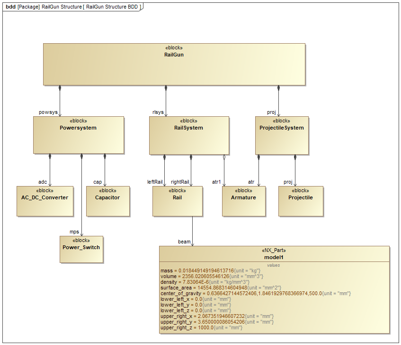Click the mps role label
Image resolution: width=401 pixels, height=345 pixels.
[74, 232]
